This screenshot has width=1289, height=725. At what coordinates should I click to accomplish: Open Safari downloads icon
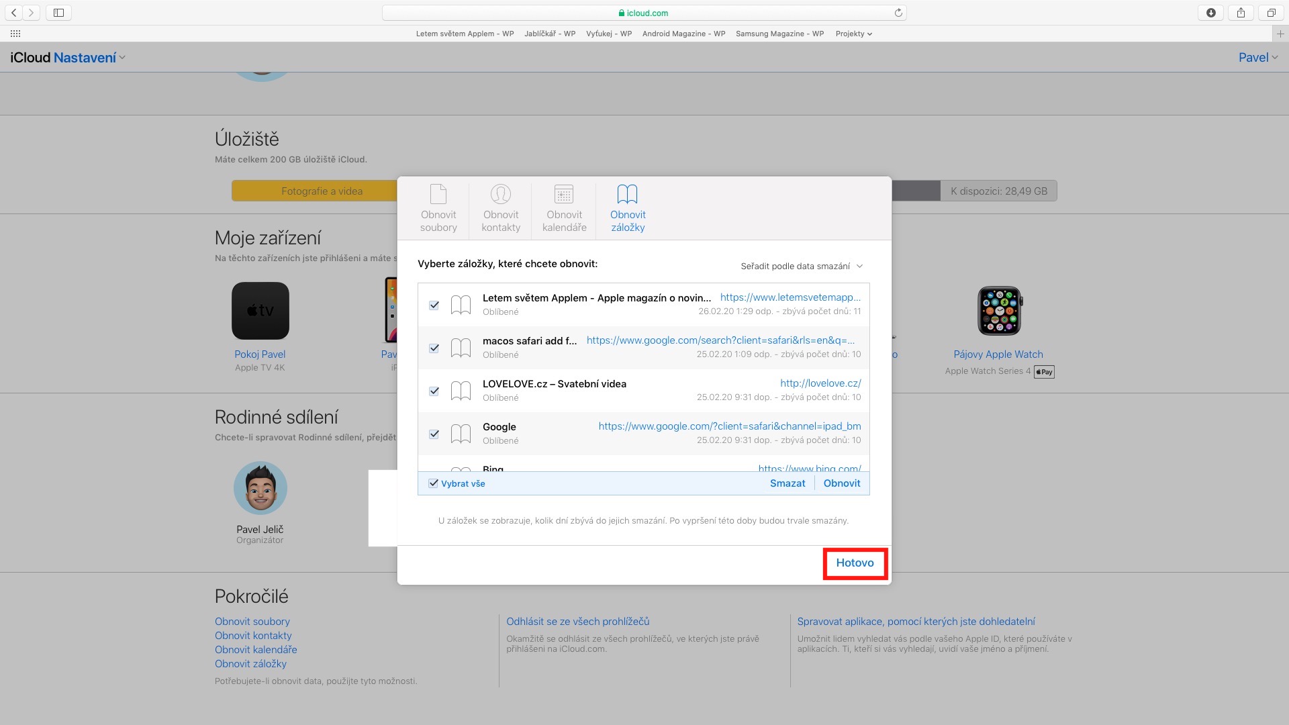[1211, 13]
